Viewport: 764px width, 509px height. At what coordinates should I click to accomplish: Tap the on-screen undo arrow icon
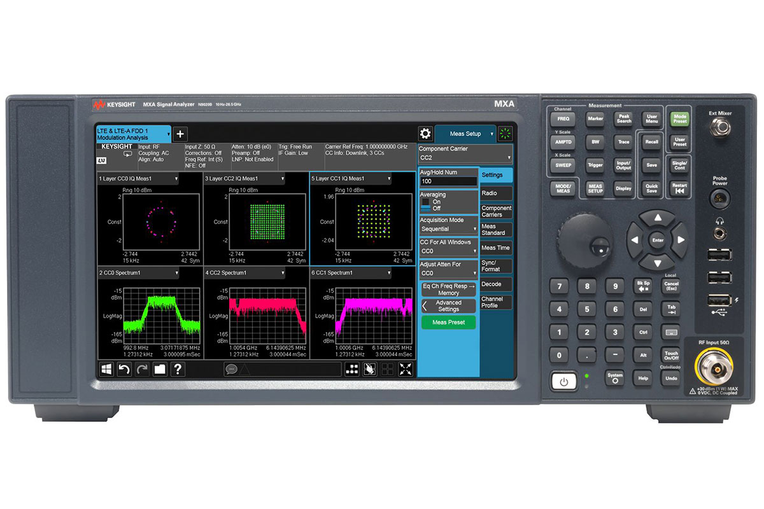124,369
